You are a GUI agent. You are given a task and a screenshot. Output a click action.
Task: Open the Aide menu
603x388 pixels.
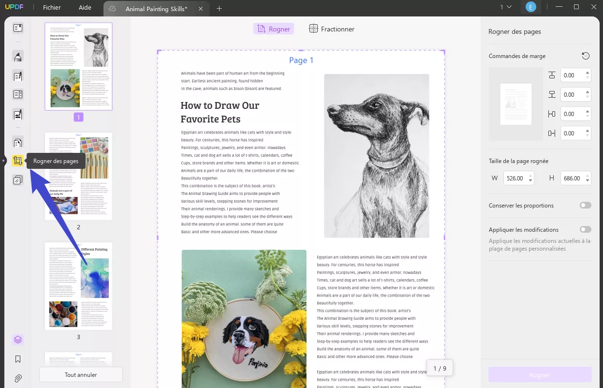click(85, 7)
